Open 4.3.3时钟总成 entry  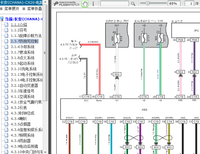pyautogui.click(x=22, y=113)
